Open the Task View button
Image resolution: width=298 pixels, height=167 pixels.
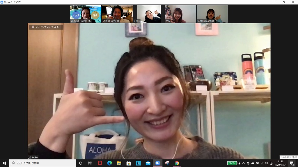pyautogui.click(x=90, y=163)
